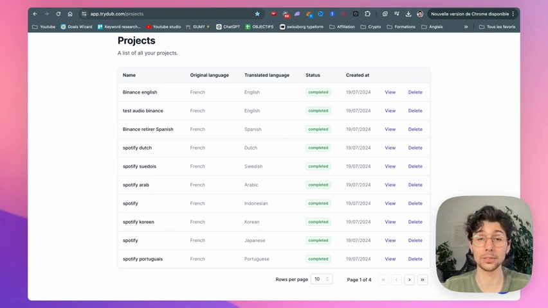Open the Chrome profile avatar
This screenshot has width=548, height=308.
pos(420,14)
